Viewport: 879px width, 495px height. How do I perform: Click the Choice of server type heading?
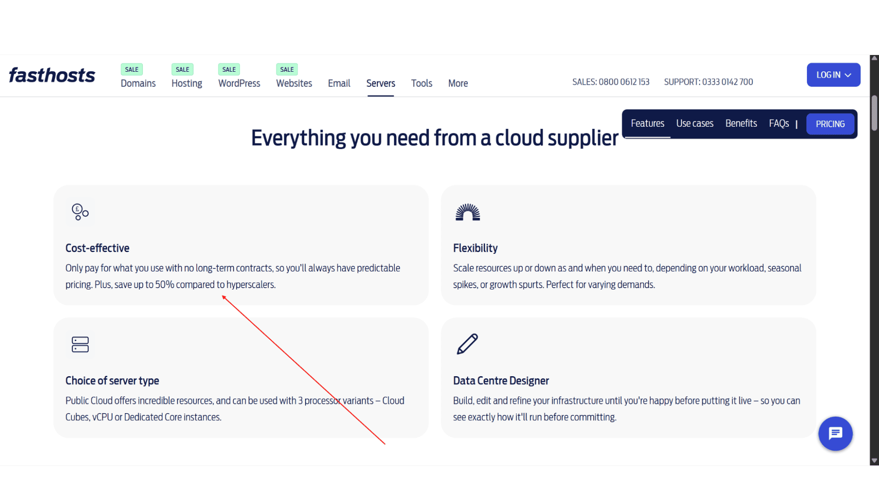pyautogui.click(x=112, y=381)
